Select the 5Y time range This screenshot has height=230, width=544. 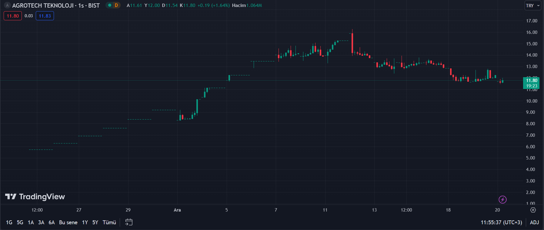[x=95, y=222]
